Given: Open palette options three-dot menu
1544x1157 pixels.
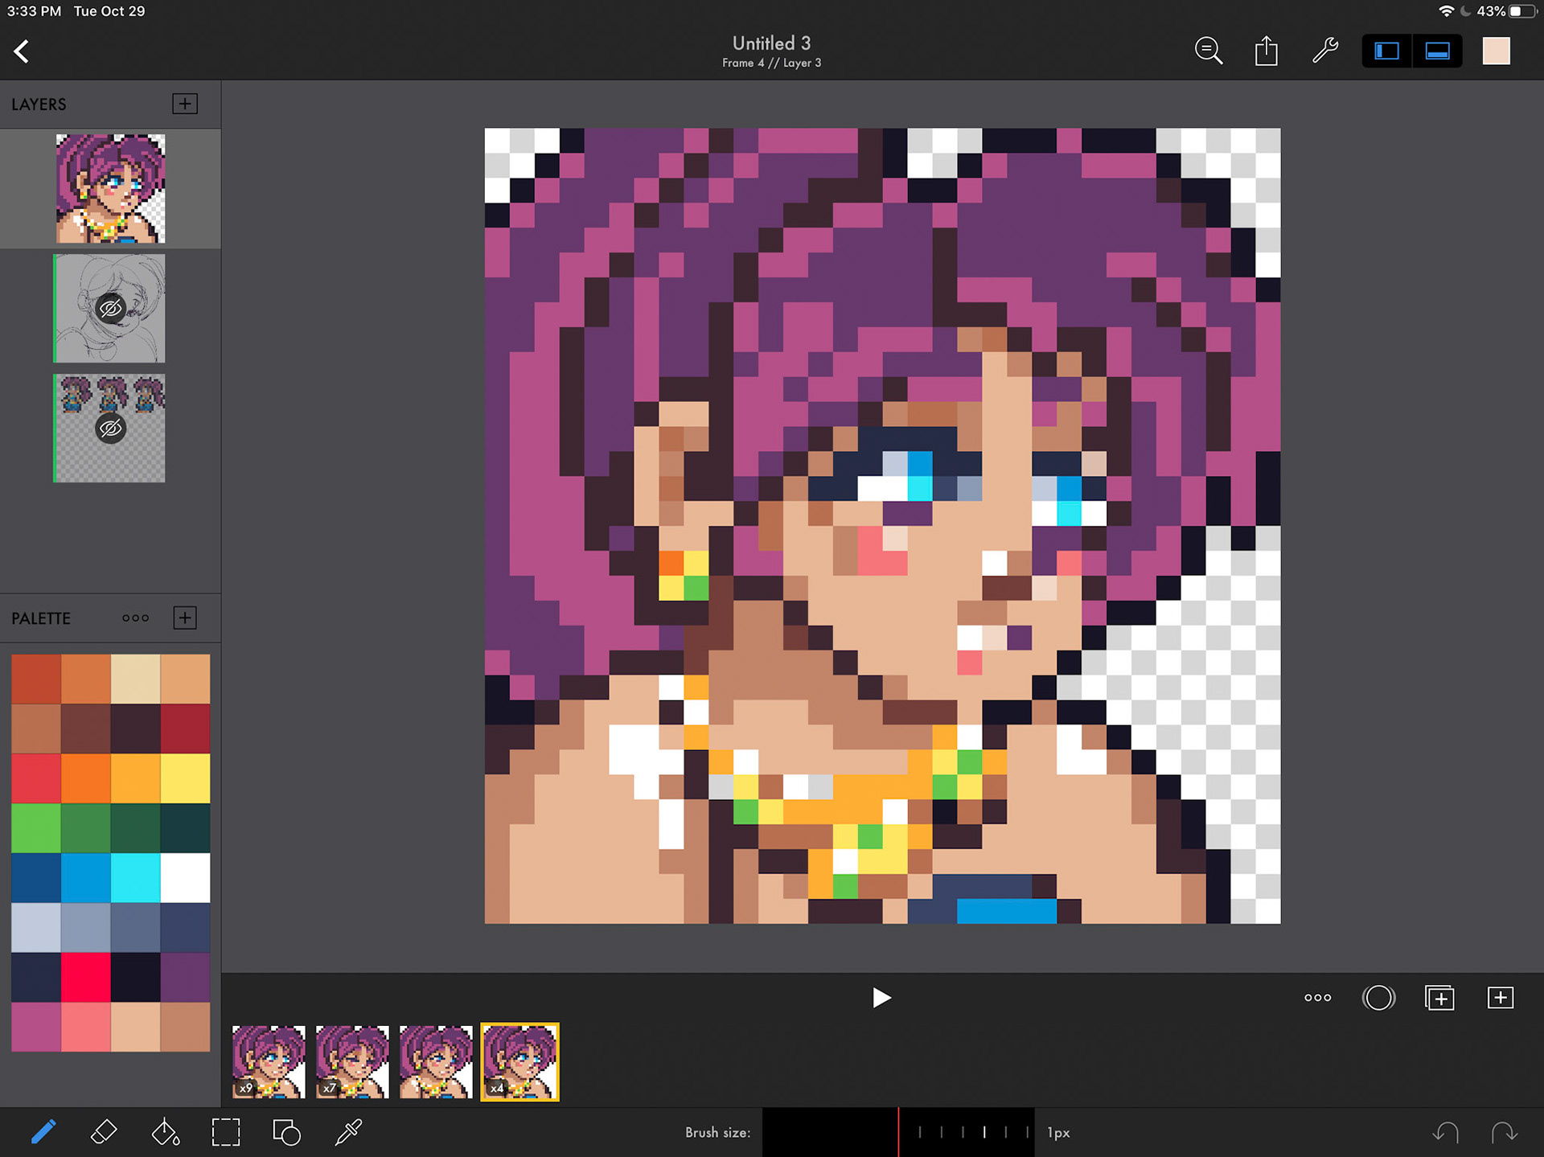Looking at the screenshot, I should tap(135, 618).
